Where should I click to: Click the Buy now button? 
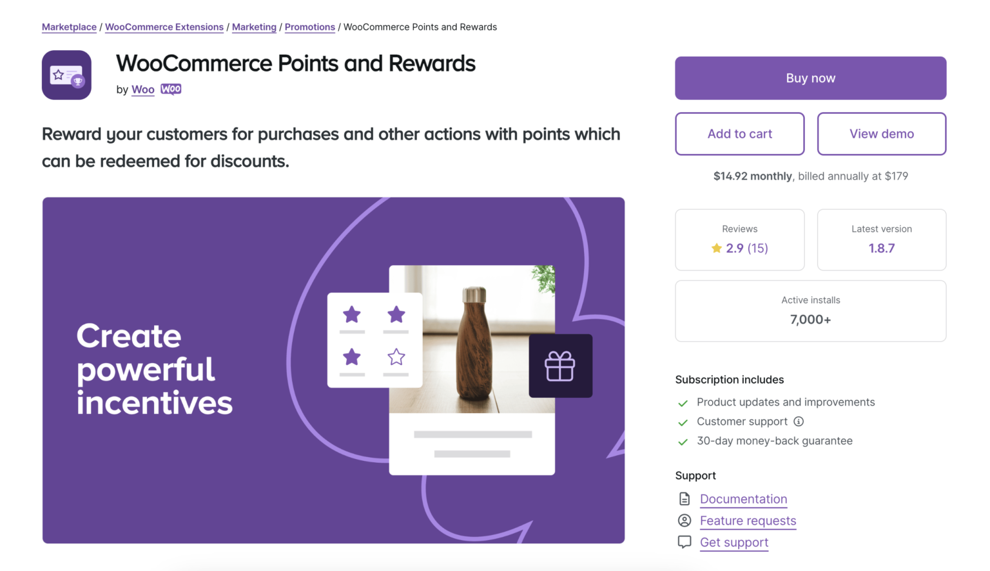(810, 77)
